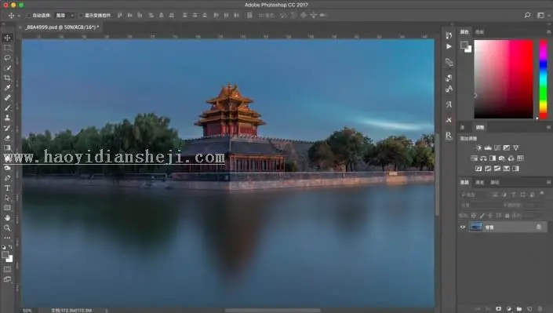Screen dimensions: 553x313
Task: Open the Actions panel play icon
Action: click(x=449, y=46)
